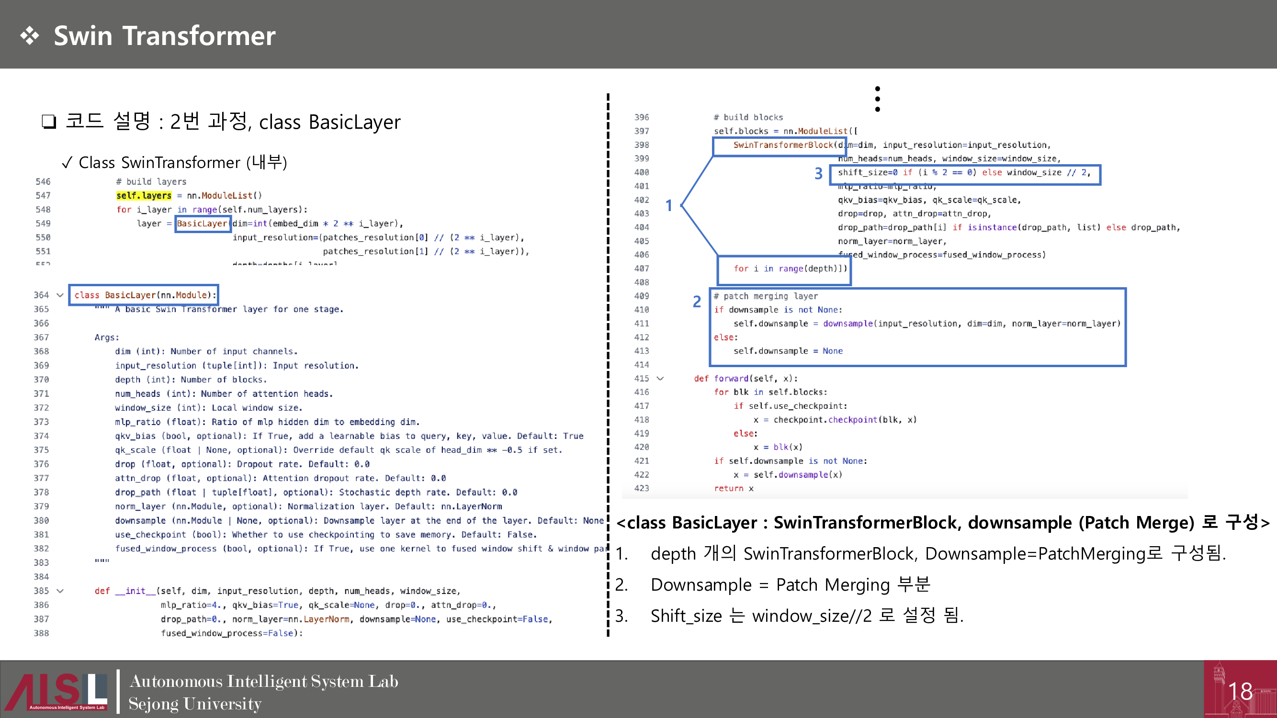The image size is (1277, 718).
Task: Collapse the class BasicLayer chevron at line 364
Action: click(60, 295)
